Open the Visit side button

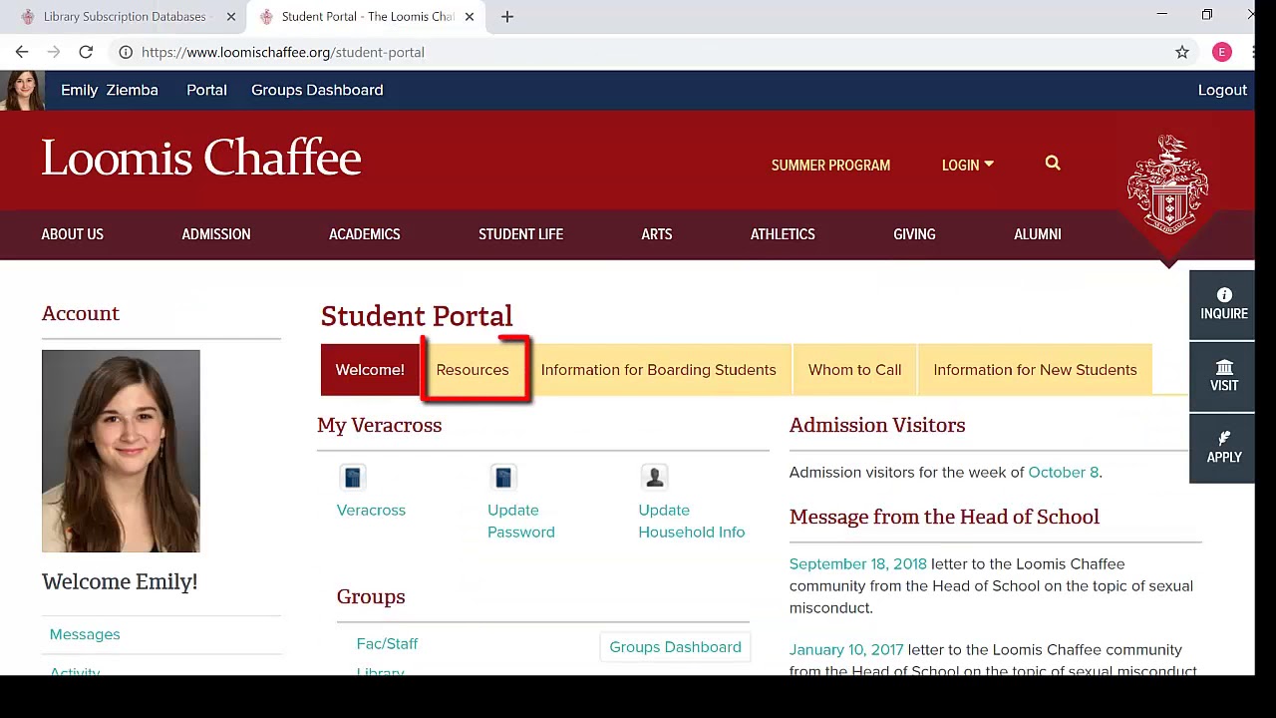click(x=1223, y=376)
